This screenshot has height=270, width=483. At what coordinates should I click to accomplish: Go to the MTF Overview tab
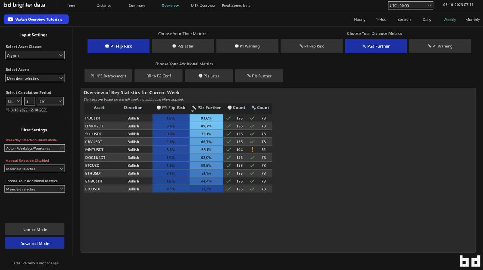tap(203, 6)
